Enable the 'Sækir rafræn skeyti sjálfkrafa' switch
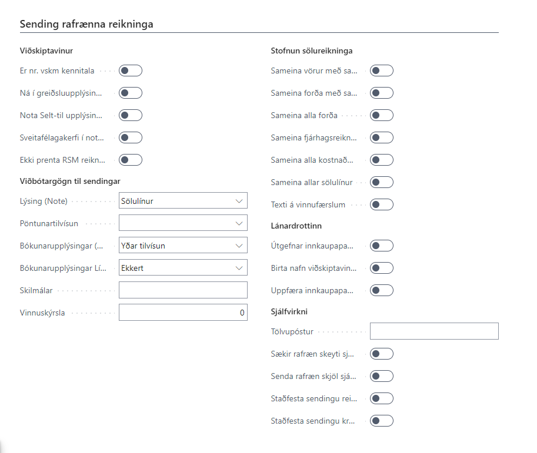This screenshot has height=453, width=537. tap(381, 353)
